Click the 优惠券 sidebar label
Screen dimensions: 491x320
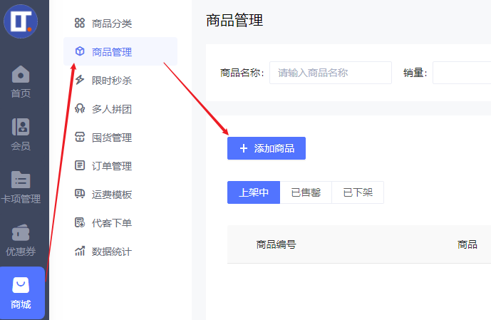click(21, 251)
